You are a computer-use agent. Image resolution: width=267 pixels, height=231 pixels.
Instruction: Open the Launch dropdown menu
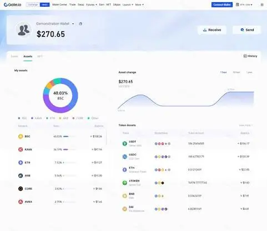point(128,4)
